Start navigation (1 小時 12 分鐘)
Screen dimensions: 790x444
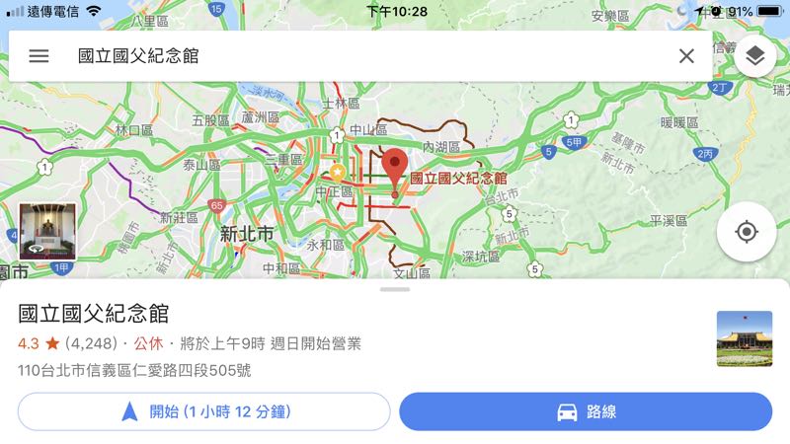pyautogui.click(x=204, y=411)
